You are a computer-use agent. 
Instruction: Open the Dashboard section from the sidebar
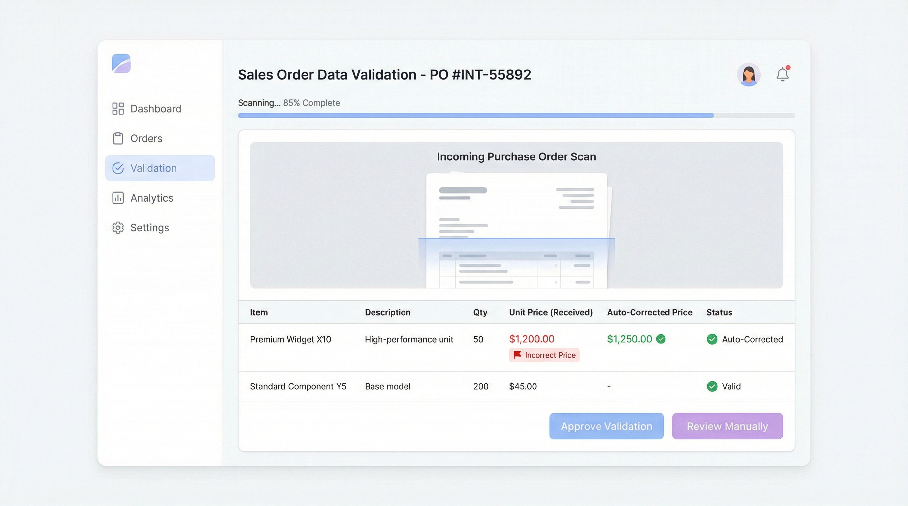click(155, 108)
